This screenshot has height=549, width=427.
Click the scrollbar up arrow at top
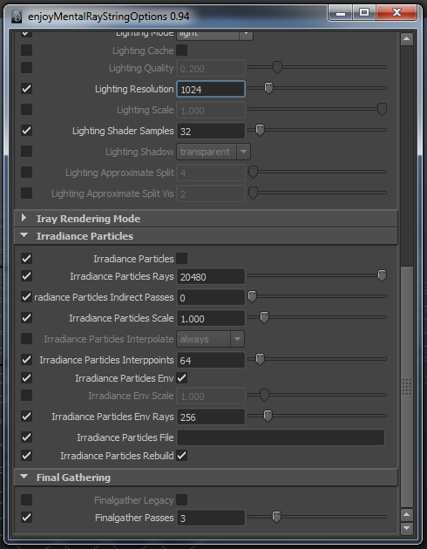[x=406, y=39]
